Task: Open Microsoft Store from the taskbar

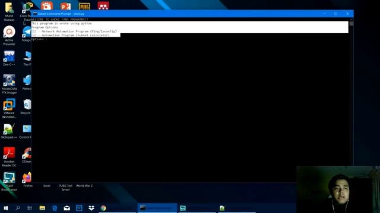Action: 79,208
